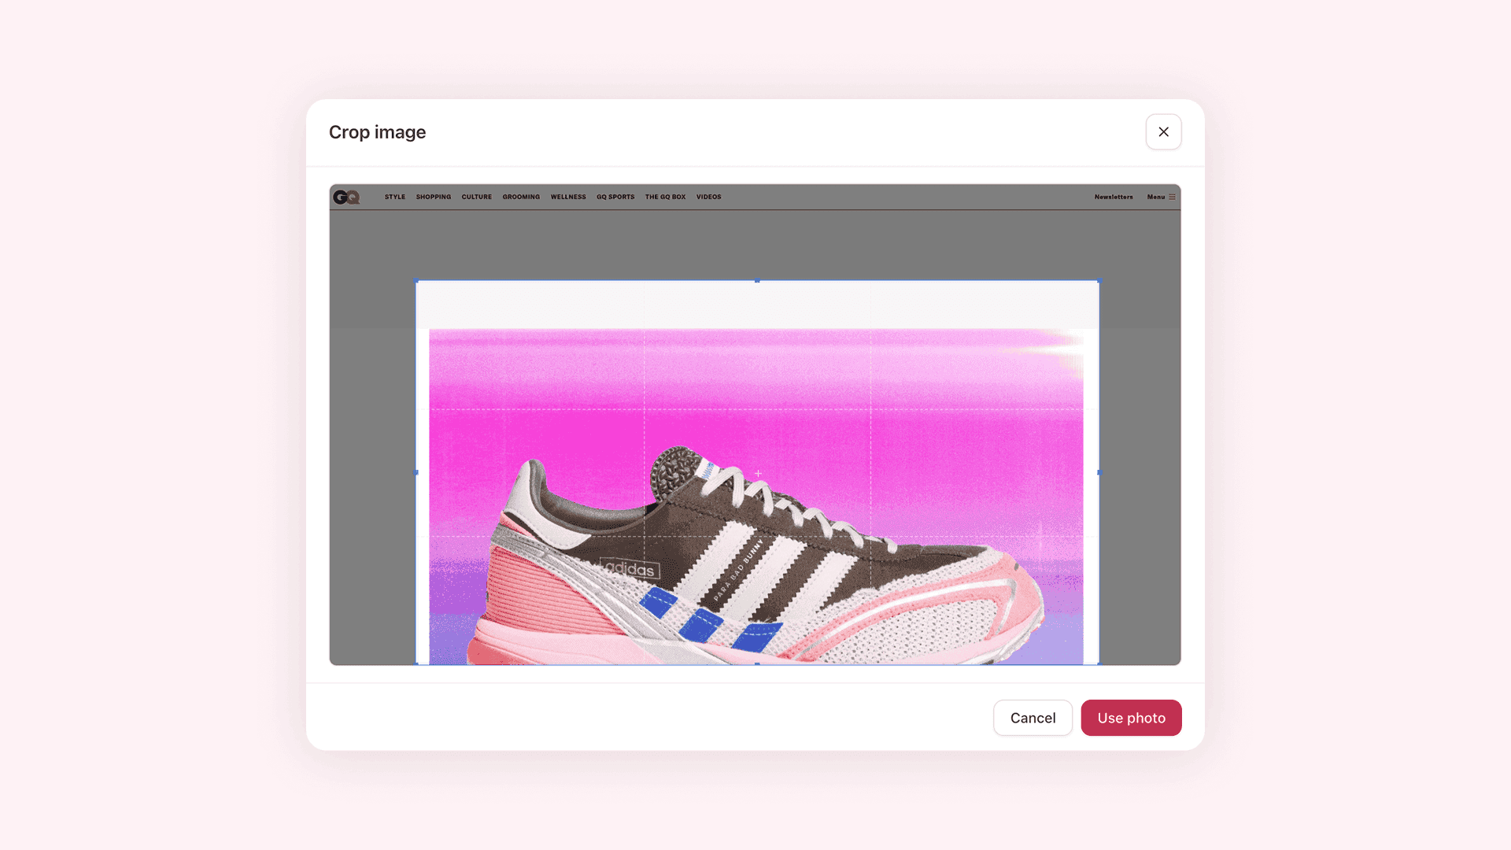Switch to the CULTURE section

click(x=476, y=198)
